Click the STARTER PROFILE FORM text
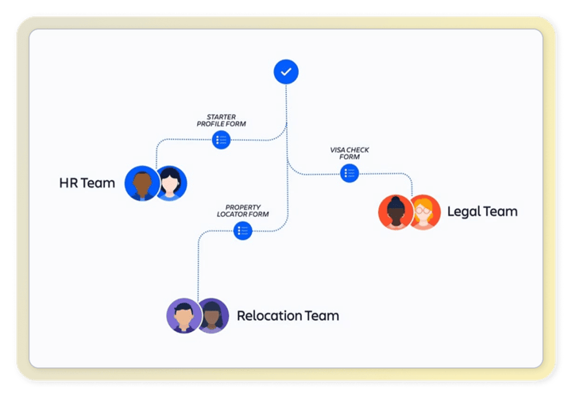The height and width of the screenshot is (397, 572). [221, 121]
